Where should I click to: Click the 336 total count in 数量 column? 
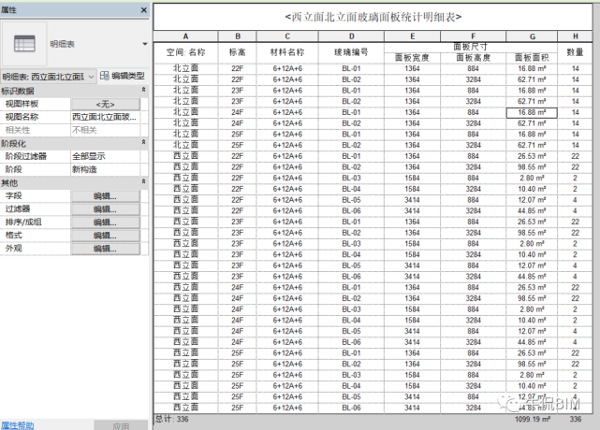[576, 420]
